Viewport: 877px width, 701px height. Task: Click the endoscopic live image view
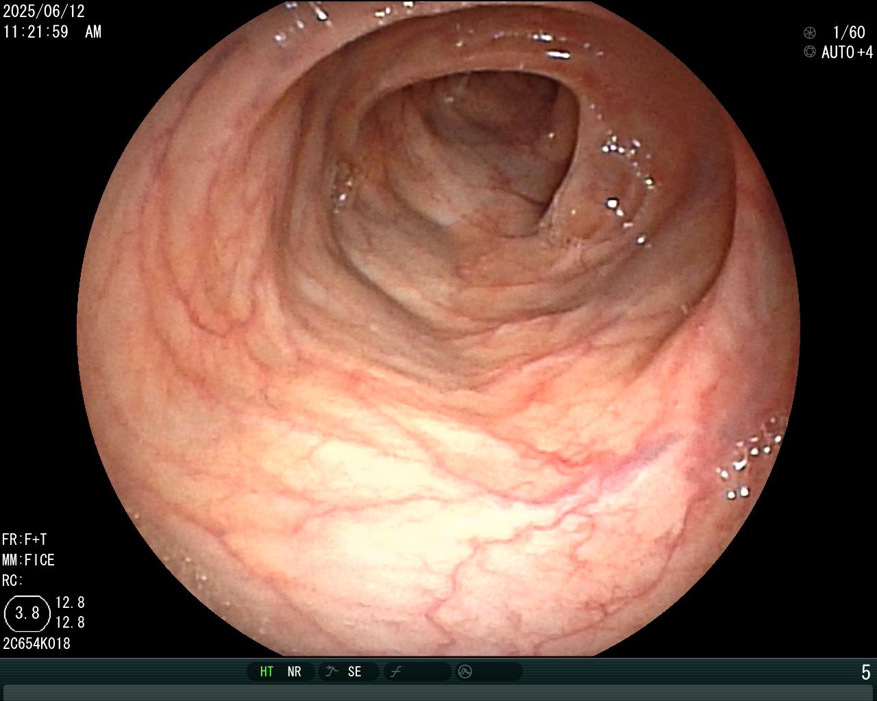point(438,329)
